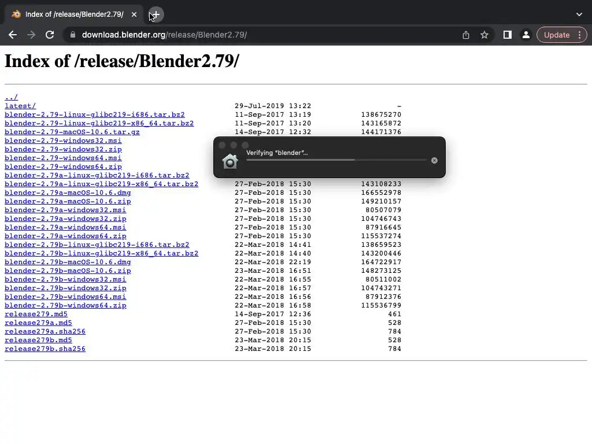Screen dimensions: 592x444
Task: Open the Chrome three-dot menu
Action: [x=579, y=35]
